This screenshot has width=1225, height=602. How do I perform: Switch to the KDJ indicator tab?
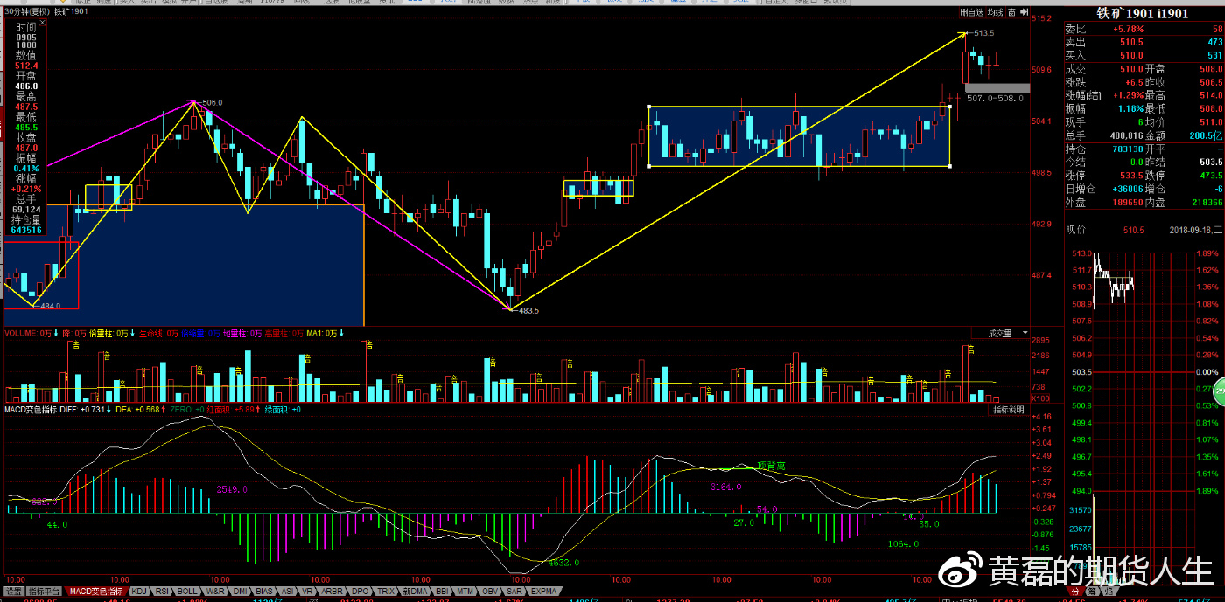(139, 592)
